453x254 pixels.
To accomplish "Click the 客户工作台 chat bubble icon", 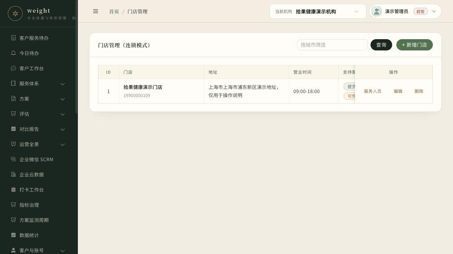I will coord(13,68).
